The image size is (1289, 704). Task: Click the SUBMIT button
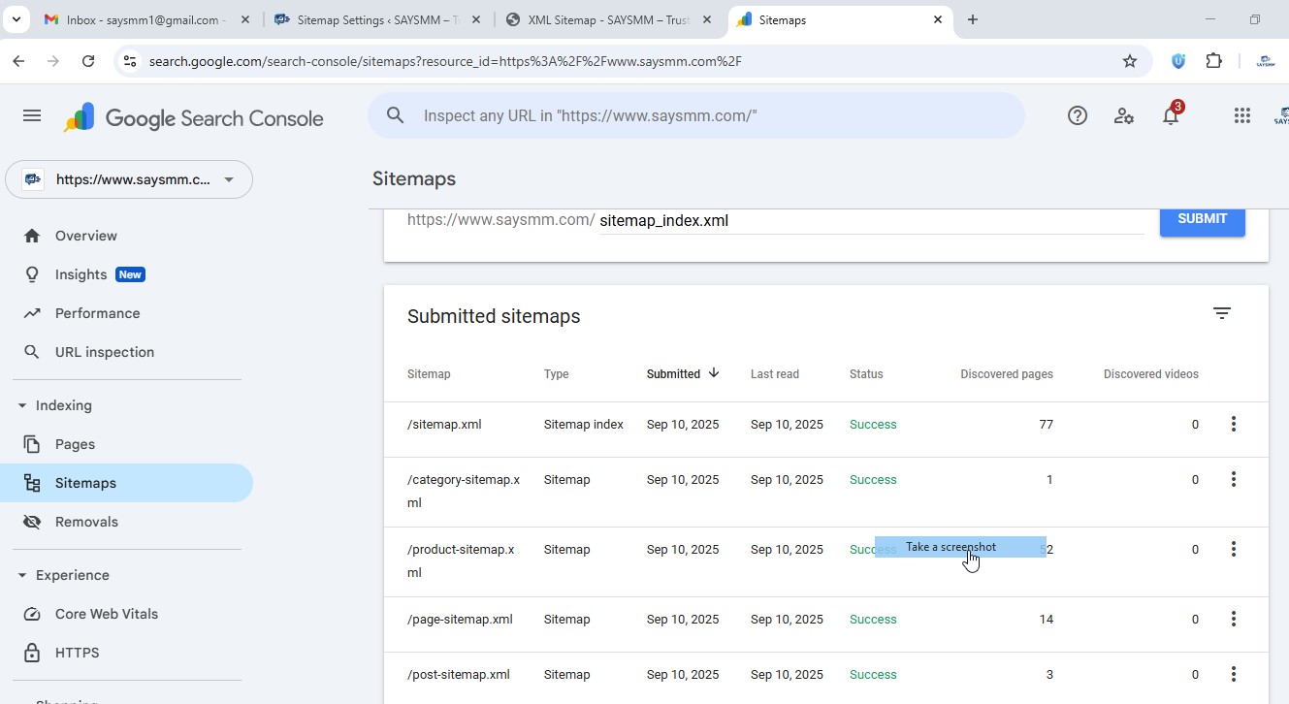click(1202, 219)
